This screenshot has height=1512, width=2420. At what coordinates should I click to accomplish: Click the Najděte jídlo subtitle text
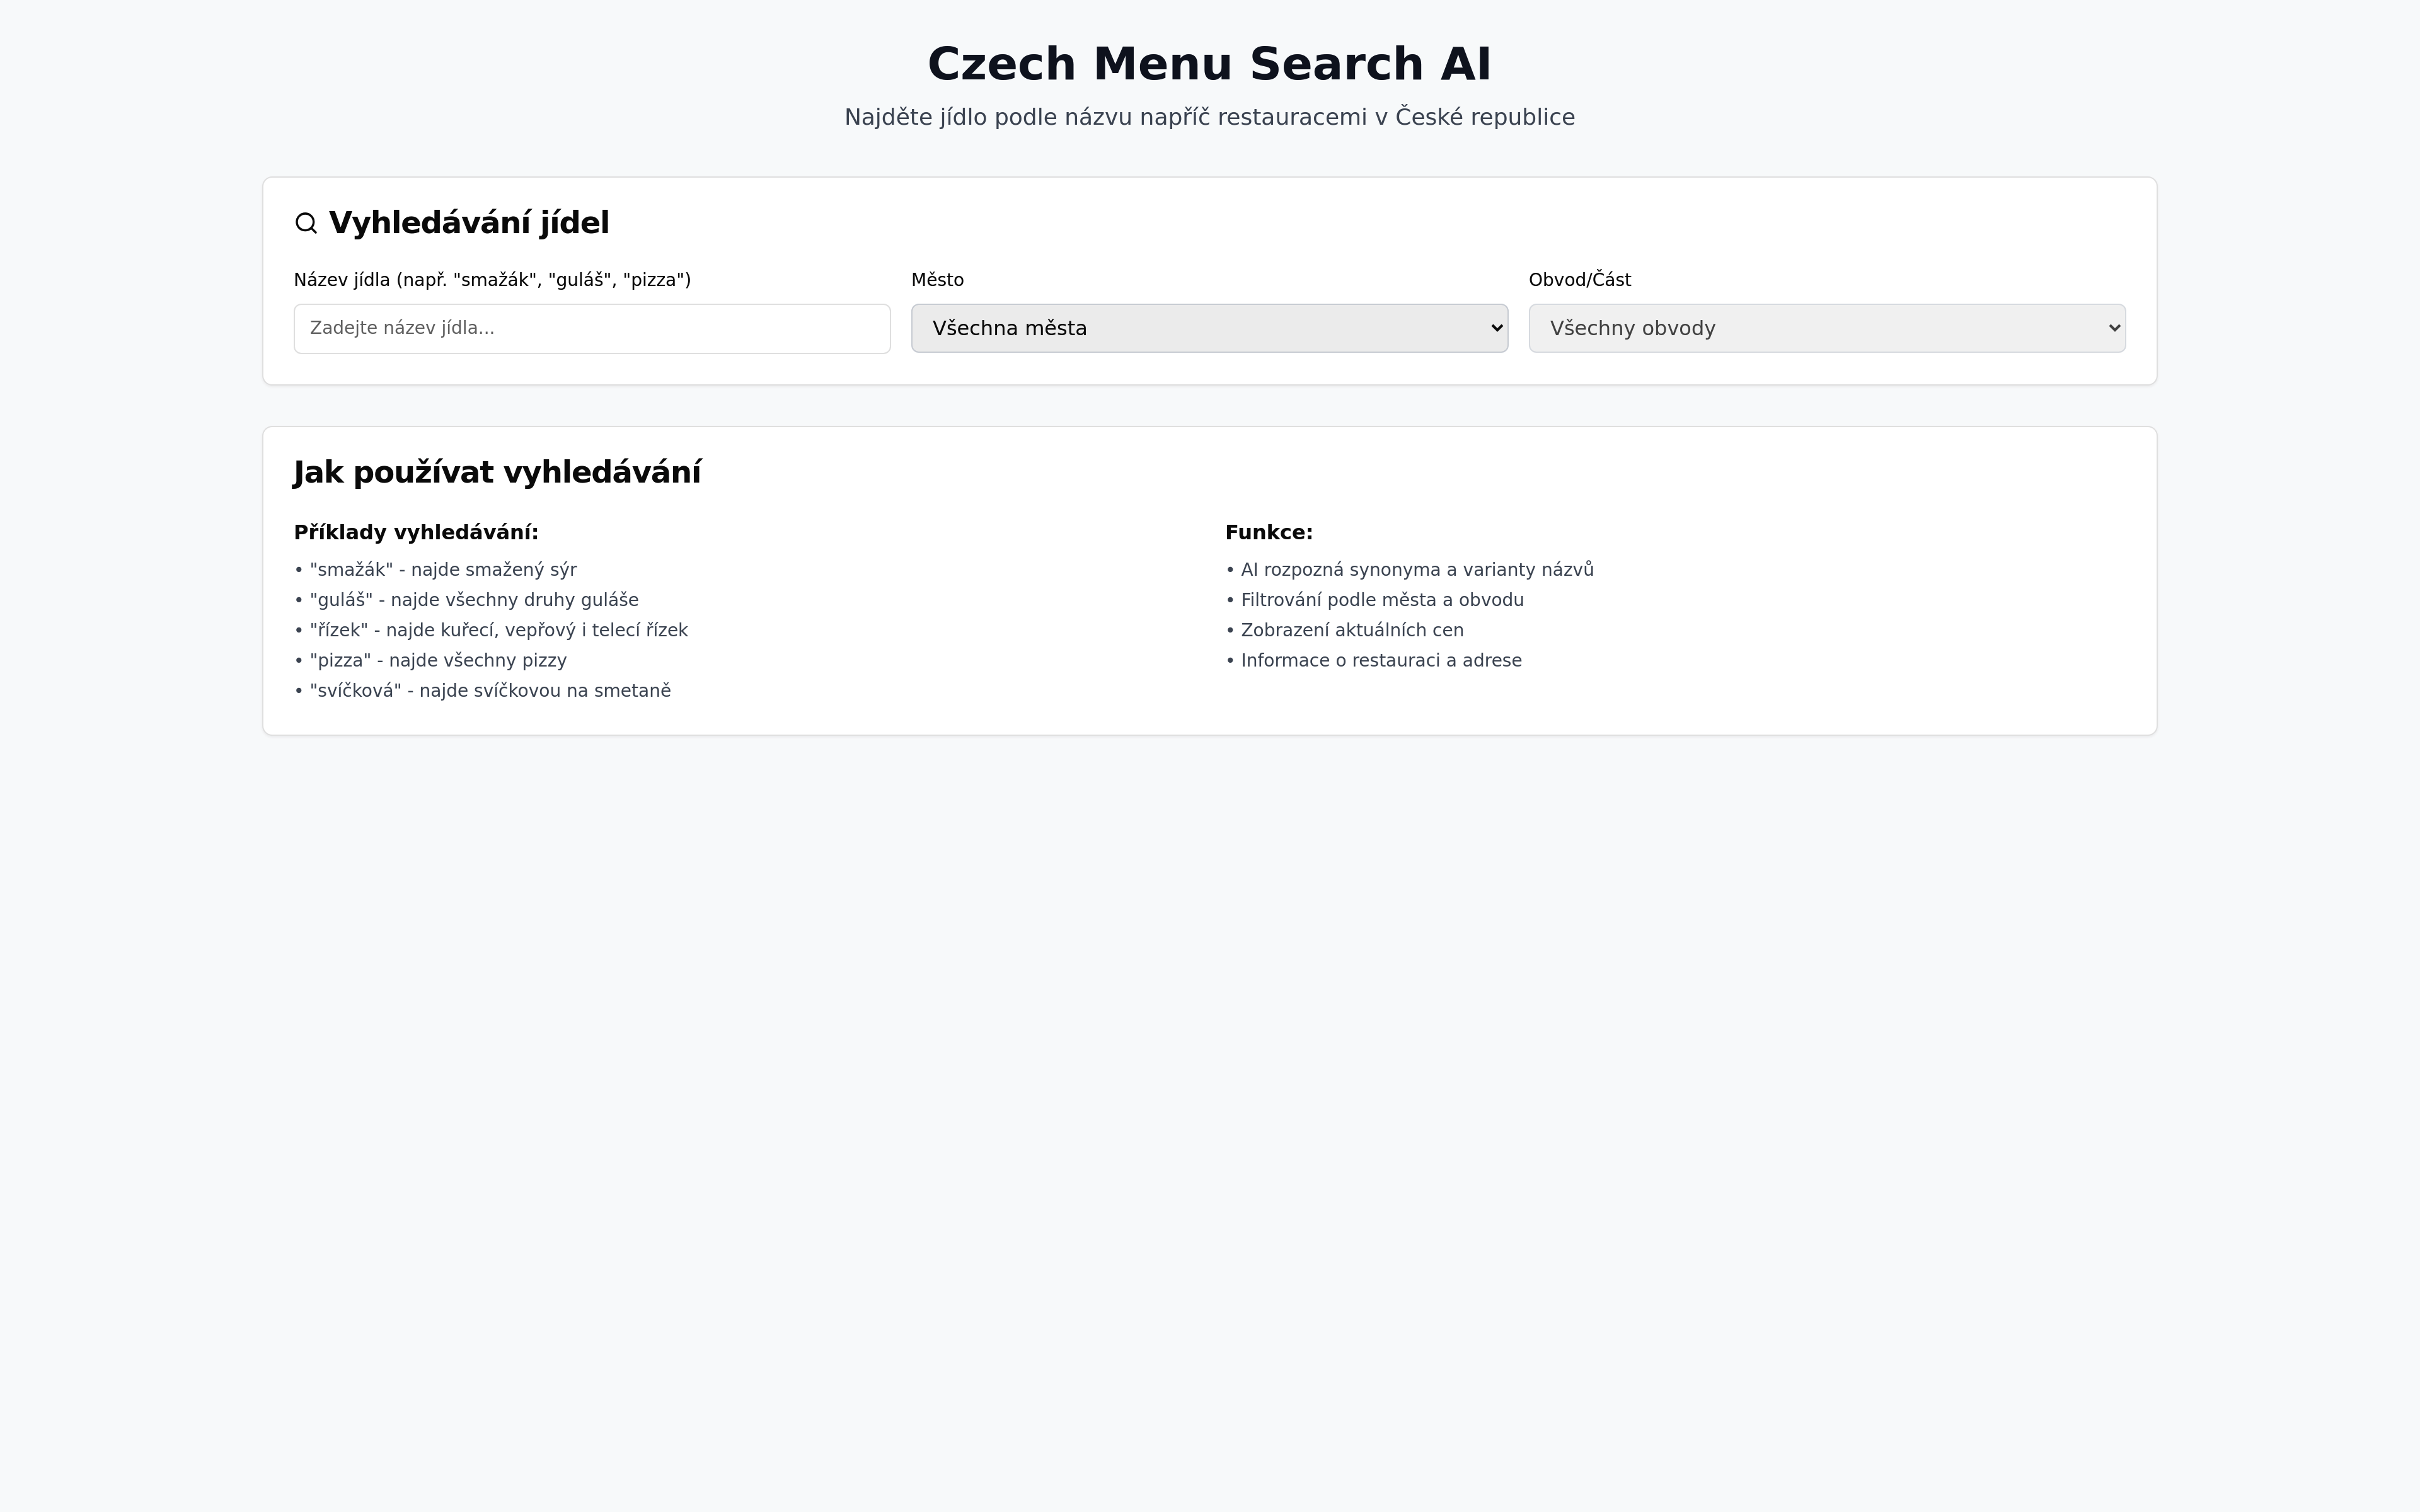1209,117
